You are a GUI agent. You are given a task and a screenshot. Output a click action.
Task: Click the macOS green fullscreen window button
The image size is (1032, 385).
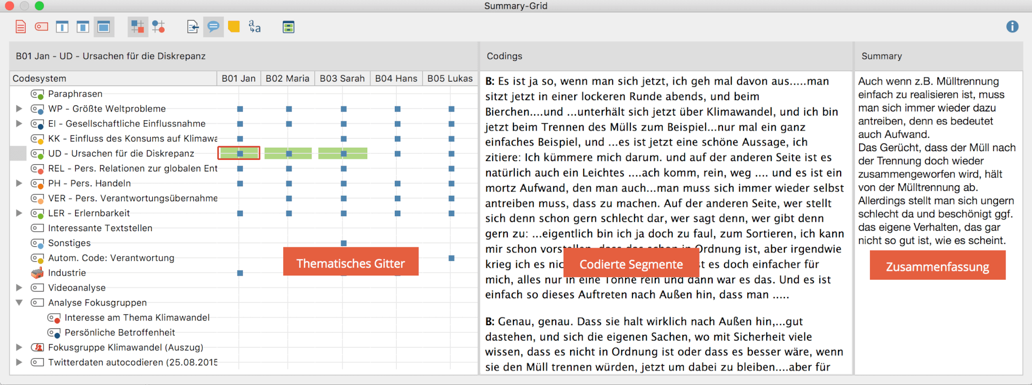(39, 6)
